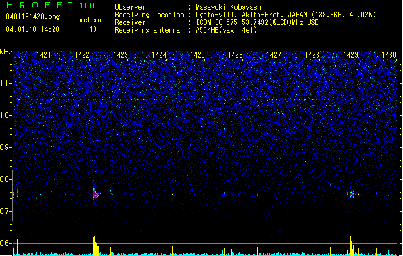Select location text Ogata-vill. Akita-Pref. JAPAN
The height and width of the screenshot is (256, 403).
251,15
